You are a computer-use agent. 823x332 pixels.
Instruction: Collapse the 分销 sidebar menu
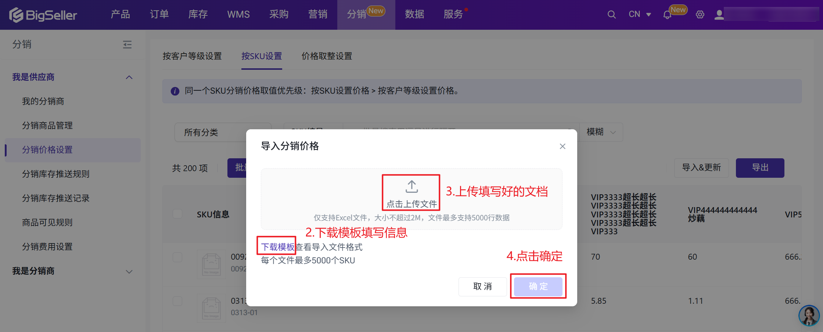[x=127, y=44]
